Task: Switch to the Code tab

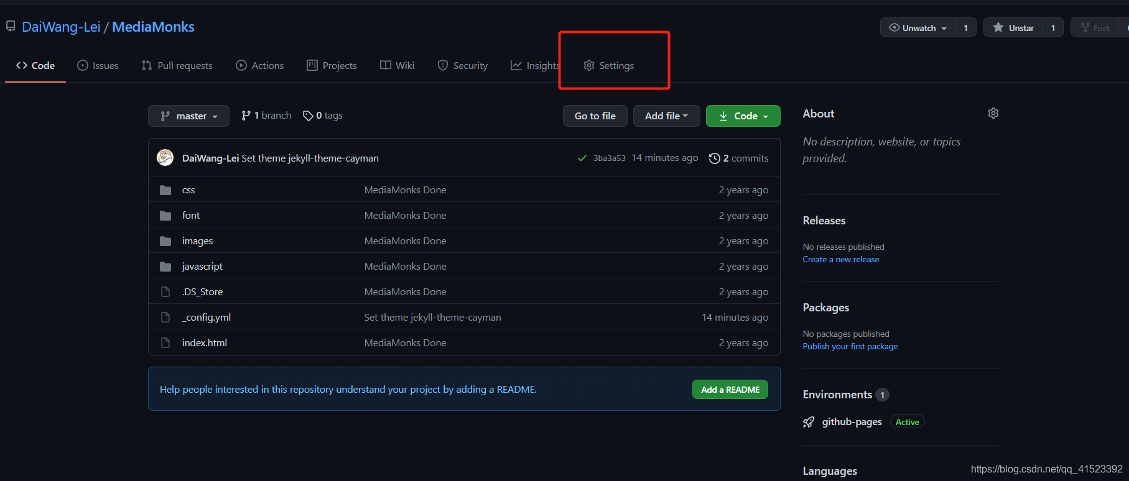Action: (x=35, y=65)
